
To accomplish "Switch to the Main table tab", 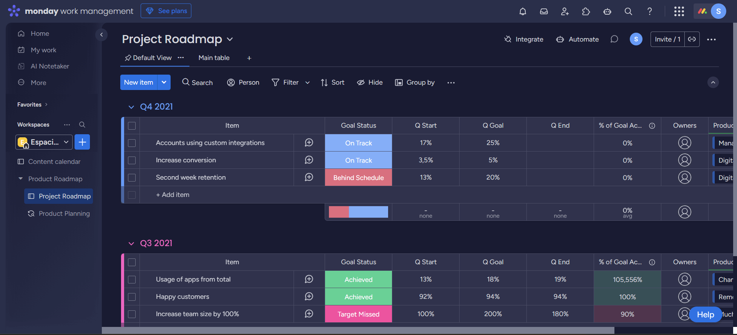I will click(214, 58).
